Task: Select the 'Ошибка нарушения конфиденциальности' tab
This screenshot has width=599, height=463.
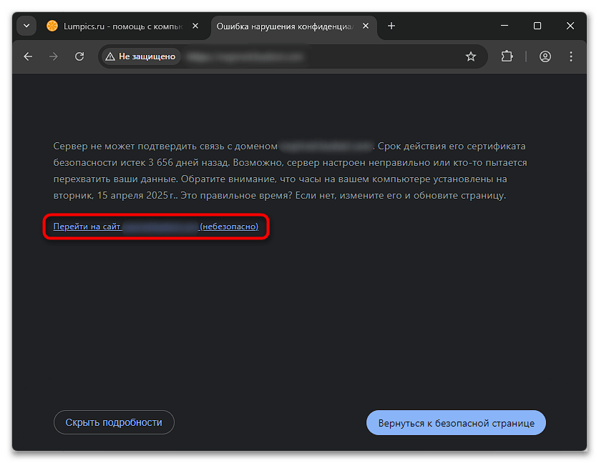Action: point(293,26)
